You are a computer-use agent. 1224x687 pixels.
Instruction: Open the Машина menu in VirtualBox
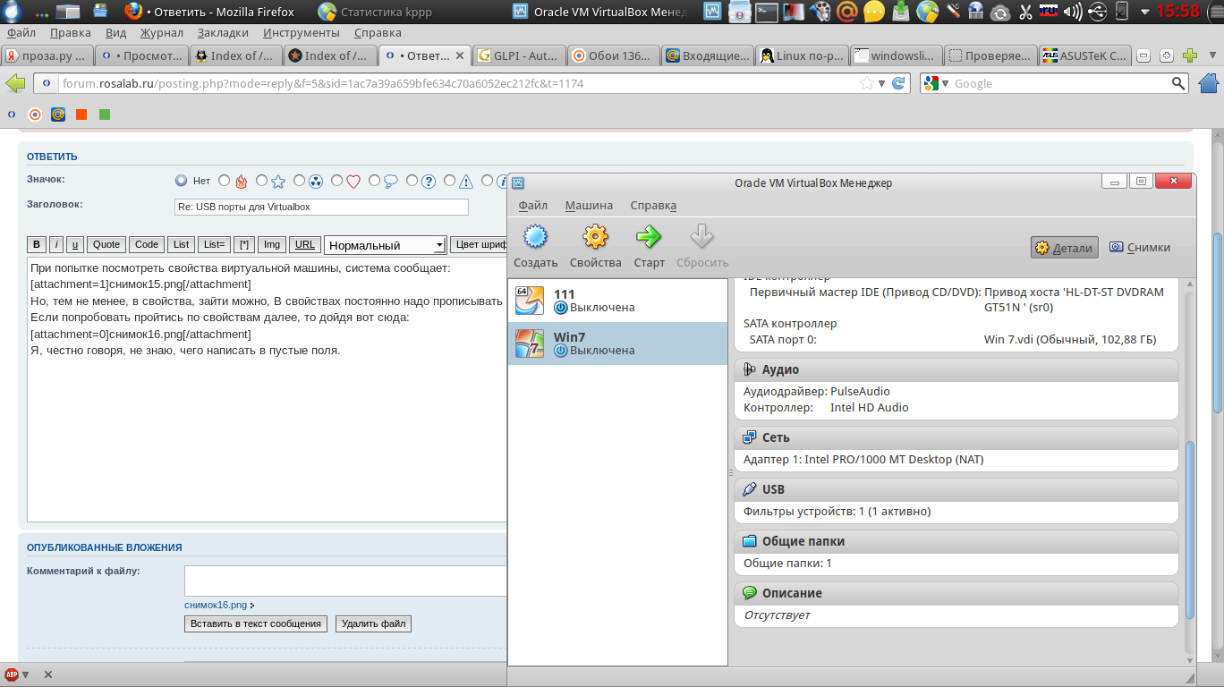[589, 205]
